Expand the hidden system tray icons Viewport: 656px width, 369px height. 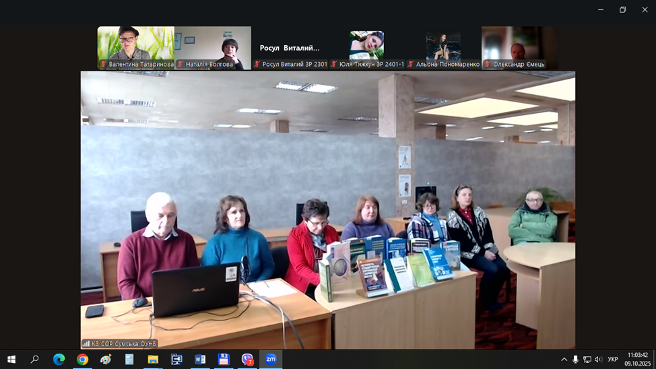[564, 360]
